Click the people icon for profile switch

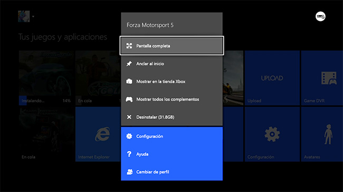pyautogui.click(x=129, y=172)
